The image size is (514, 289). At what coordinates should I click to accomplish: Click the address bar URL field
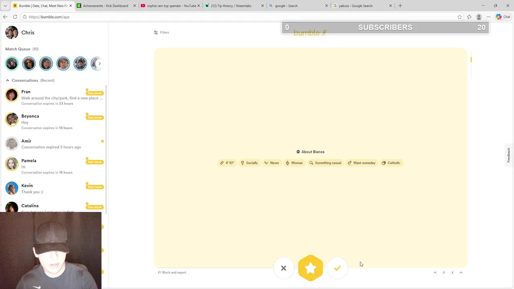[241, 17]
